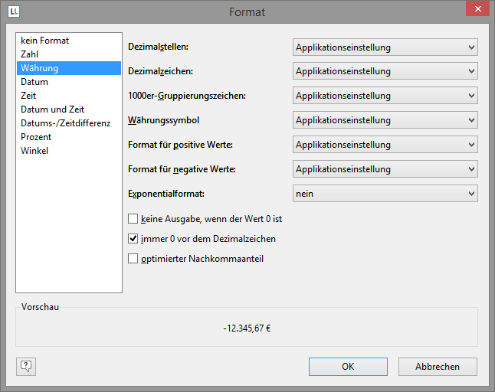Open the Dezimalstellen dropdown
Viewport: 495px width, 392px height.
coord(385,47)
